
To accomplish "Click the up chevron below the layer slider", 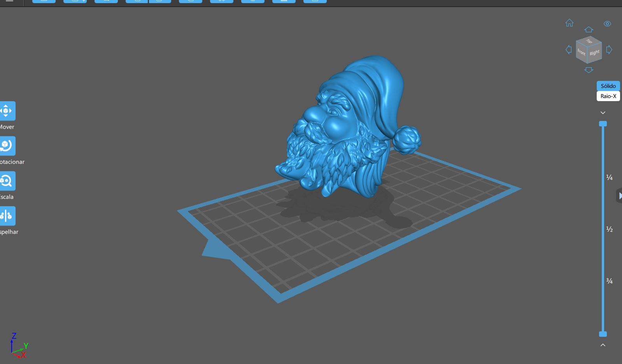I will (x=603, y=345).
